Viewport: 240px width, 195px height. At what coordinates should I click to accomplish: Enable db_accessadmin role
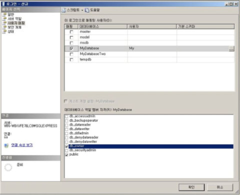pos(66,116)
